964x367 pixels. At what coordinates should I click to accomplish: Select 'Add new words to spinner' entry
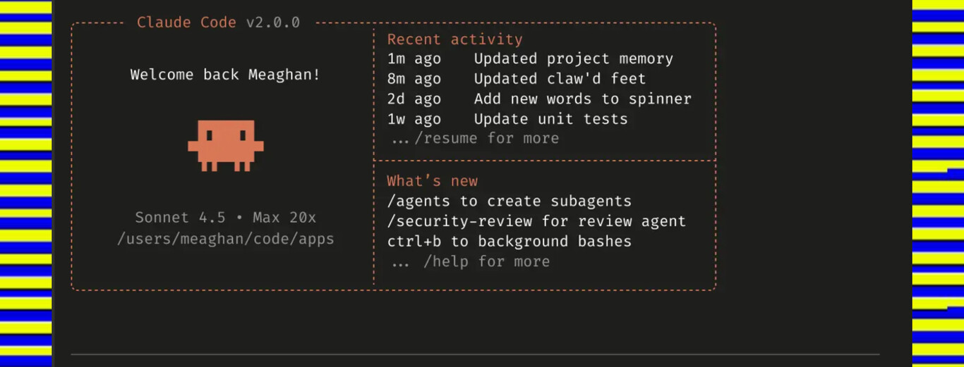[x=583, y=99]
